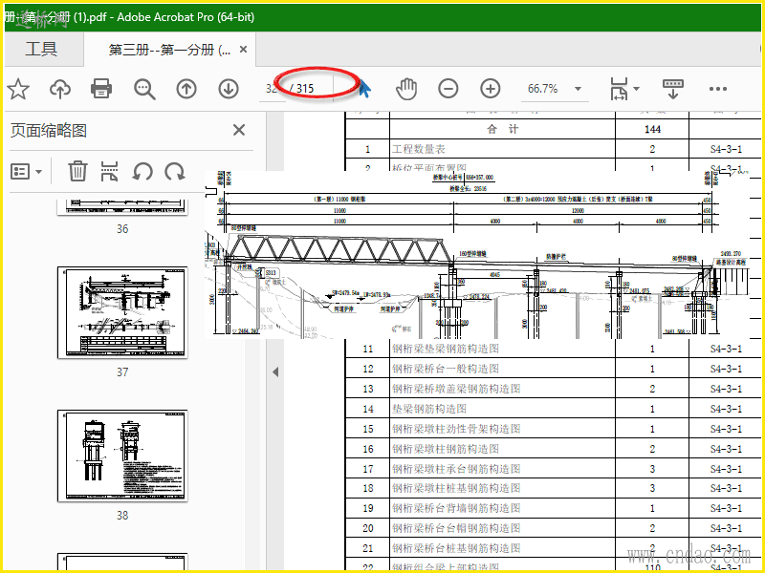The image size is (765, 573).
Task: Click the 合计 header cell
Action: (503, 129)
